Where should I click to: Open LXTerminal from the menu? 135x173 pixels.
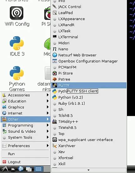[x=88, y=37]
